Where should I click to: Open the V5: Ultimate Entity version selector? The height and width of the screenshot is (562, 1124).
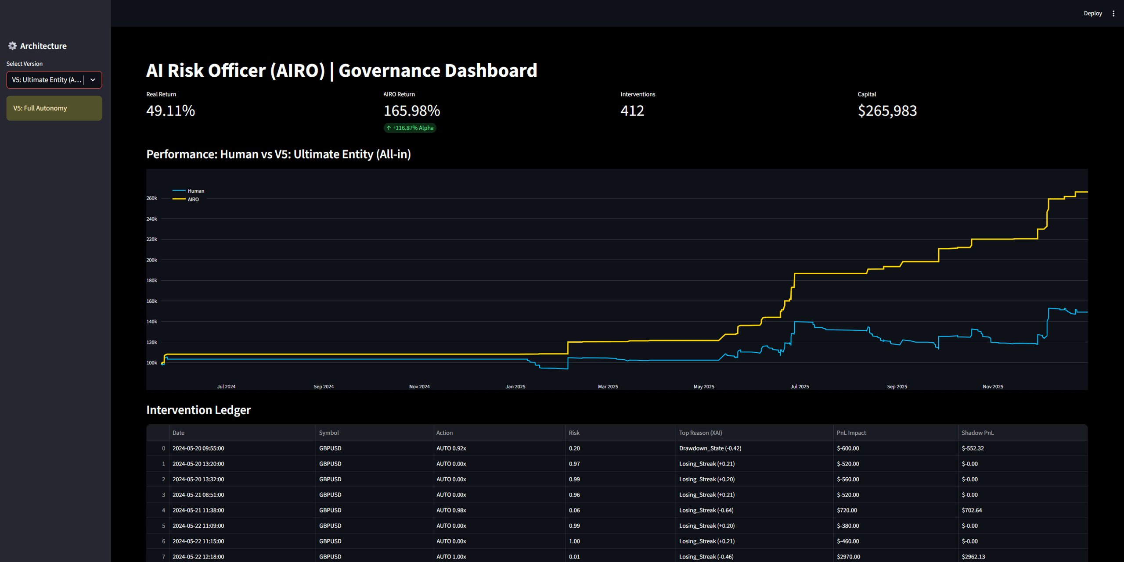[54, 80]
